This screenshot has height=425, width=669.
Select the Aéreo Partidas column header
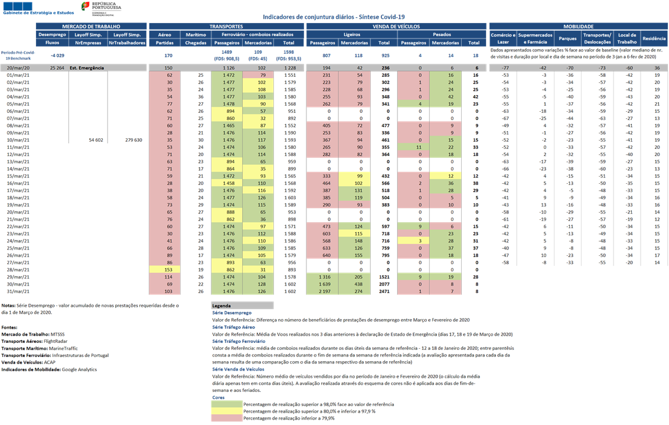(x=165, y=38)
